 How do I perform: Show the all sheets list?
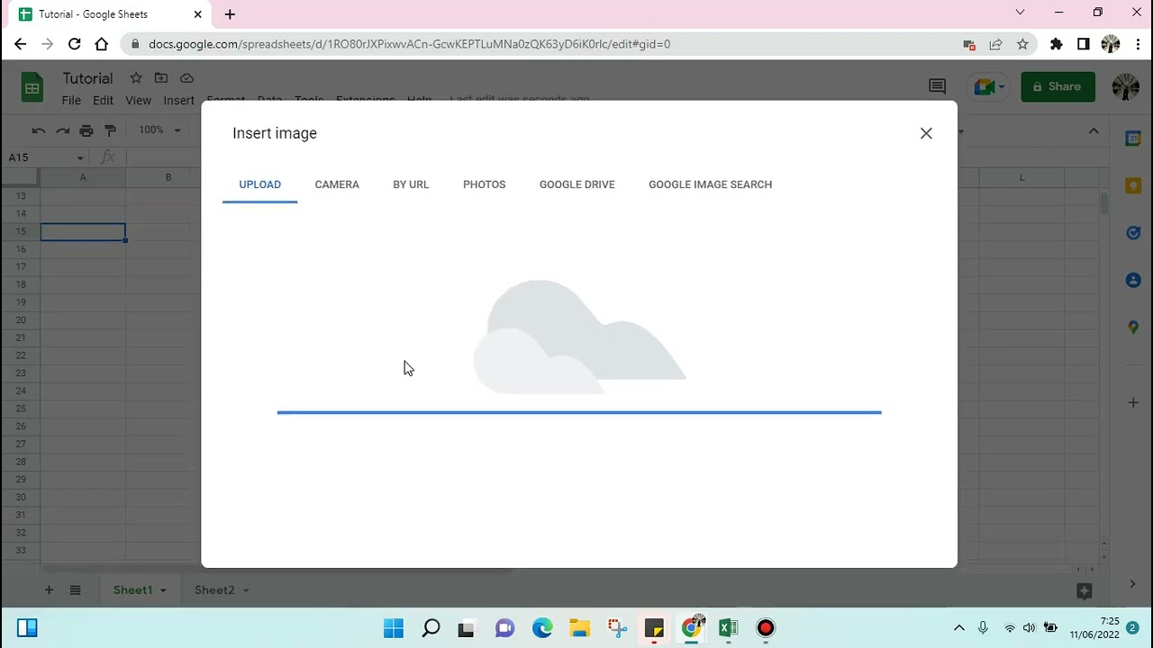tap(76, 590)
